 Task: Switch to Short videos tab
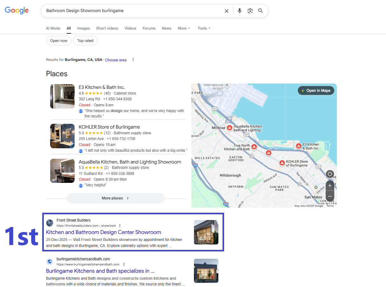(107, 28)
